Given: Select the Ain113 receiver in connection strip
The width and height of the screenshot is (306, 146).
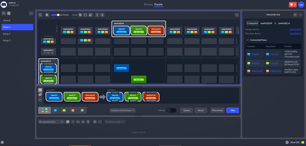Looking at the screenshot, I should coord(133,97).
